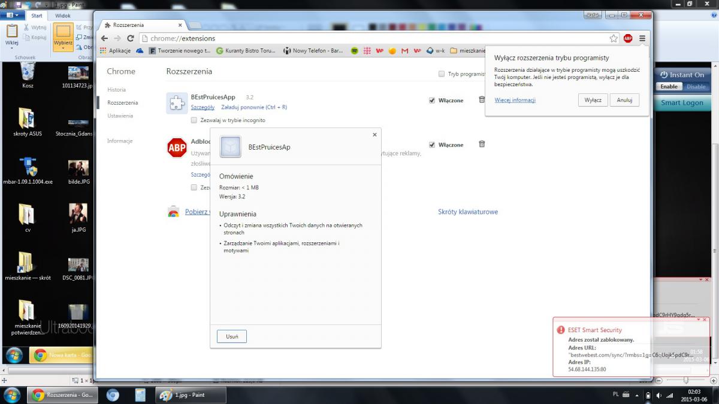Open the Chrome hamburger menu
Screen dimensions: 719x404
click(x=642, y=38)
